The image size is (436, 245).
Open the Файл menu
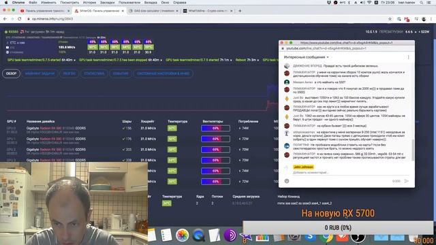point(33,3)
